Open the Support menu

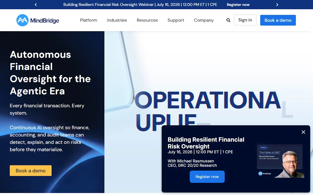[x=176, y=20]
